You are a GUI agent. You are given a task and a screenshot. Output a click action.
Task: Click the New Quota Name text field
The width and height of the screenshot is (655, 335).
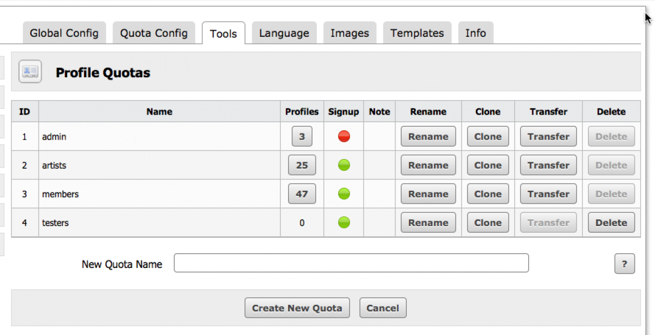(x=351, y=263)
